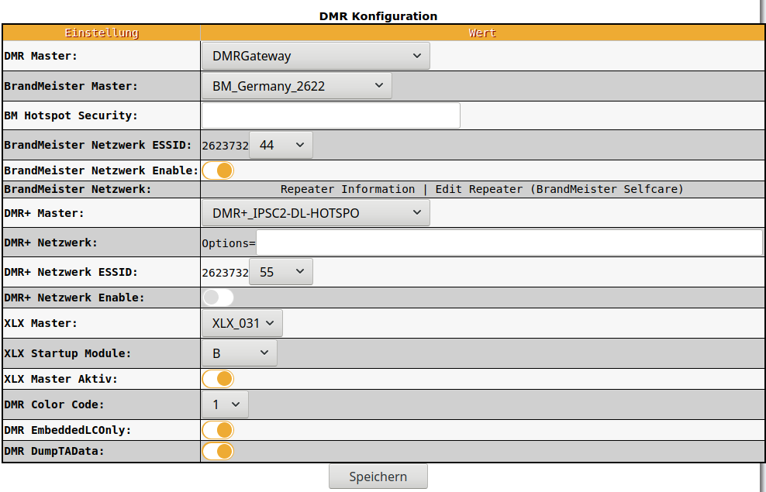
Task: Open the DMR Master dropdown
Action: [x=316, y=56]
